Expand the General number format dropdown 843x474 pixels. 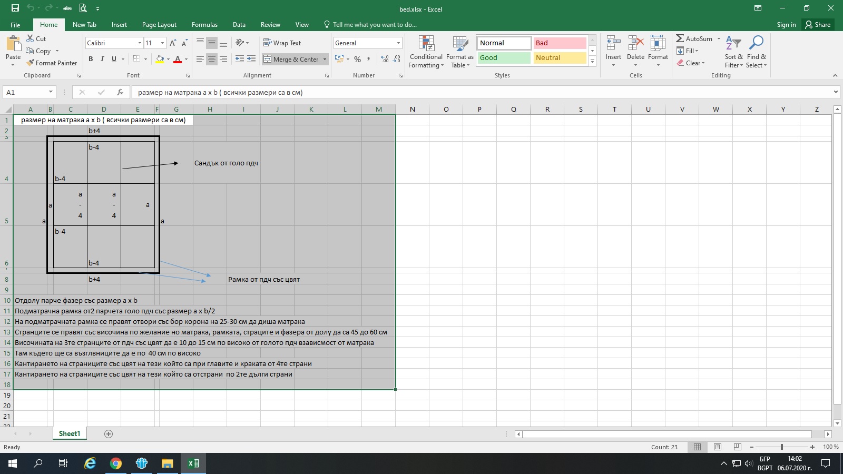coord(398,43)
